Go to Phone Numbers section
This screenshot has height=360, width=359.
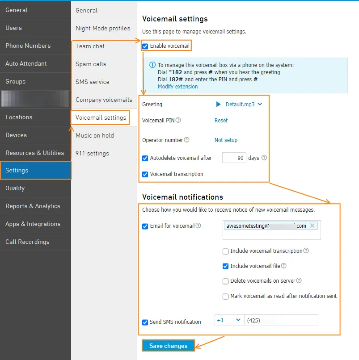(x=35, y=46)
